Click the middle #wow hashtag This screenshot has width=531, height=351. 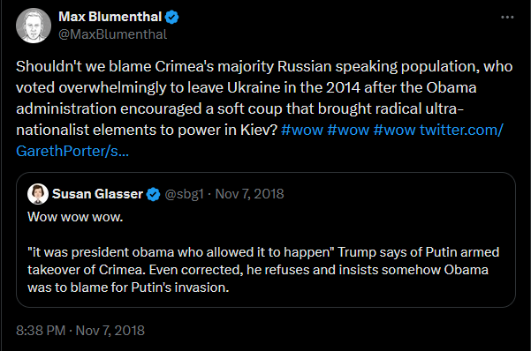[x=348, y=130]
